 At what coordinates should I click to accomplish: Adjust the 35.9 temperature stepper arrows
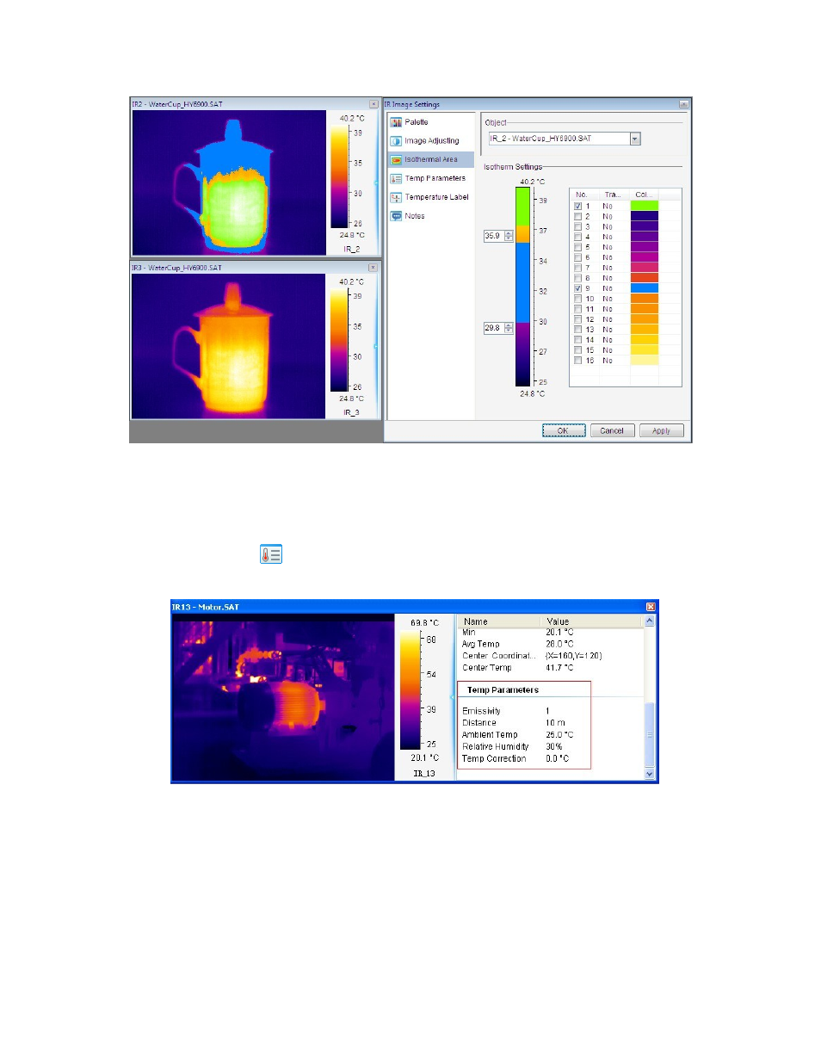[509, 236]
